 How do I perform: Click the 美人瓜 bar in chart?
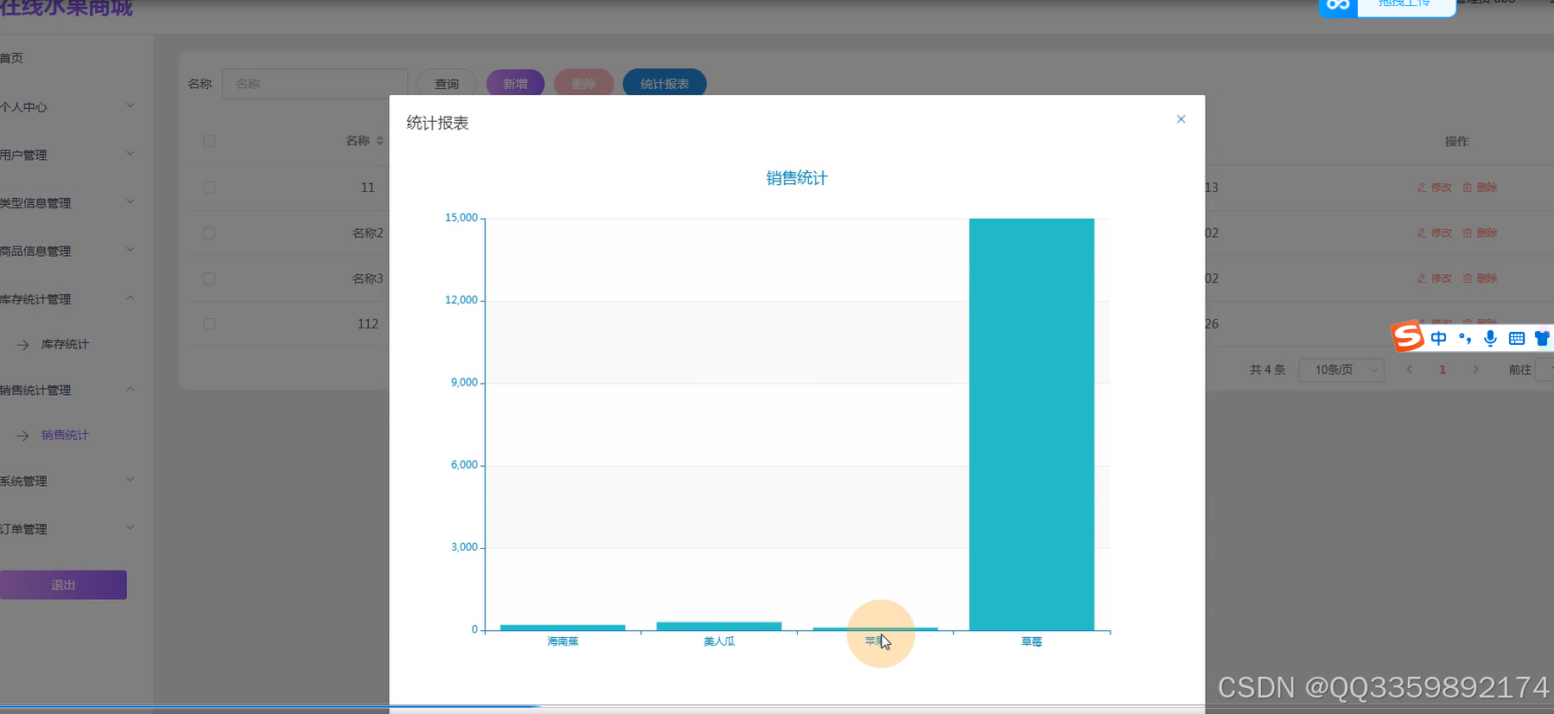tap(719, 626)
